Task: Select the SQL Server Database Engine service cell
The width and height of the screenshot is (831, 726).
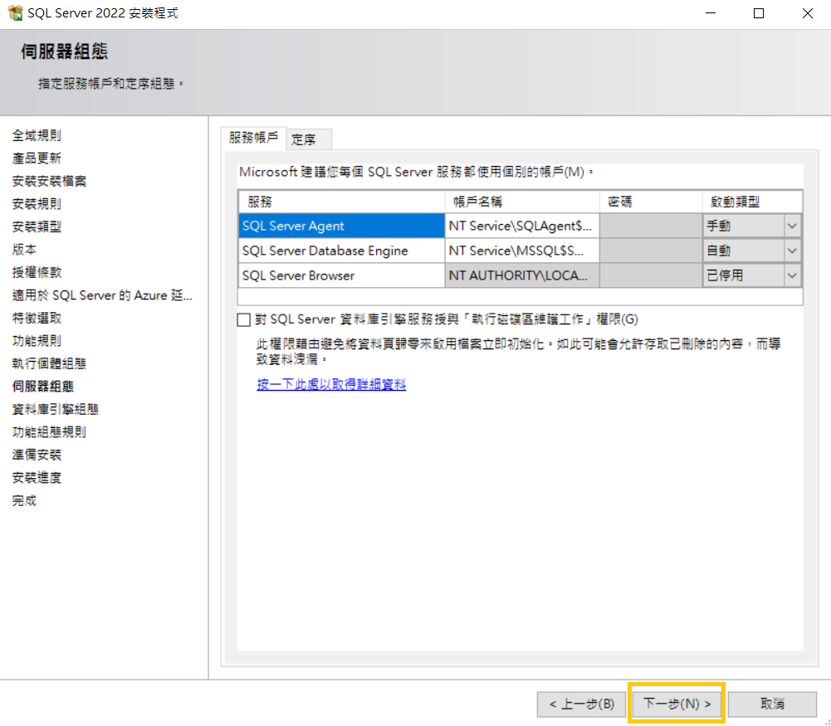Action: (341, 251)
